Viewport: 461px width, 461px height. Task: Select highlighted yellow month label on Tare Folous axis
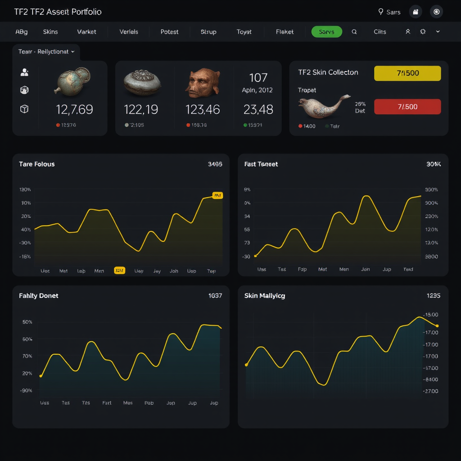[x=120, y=271]
